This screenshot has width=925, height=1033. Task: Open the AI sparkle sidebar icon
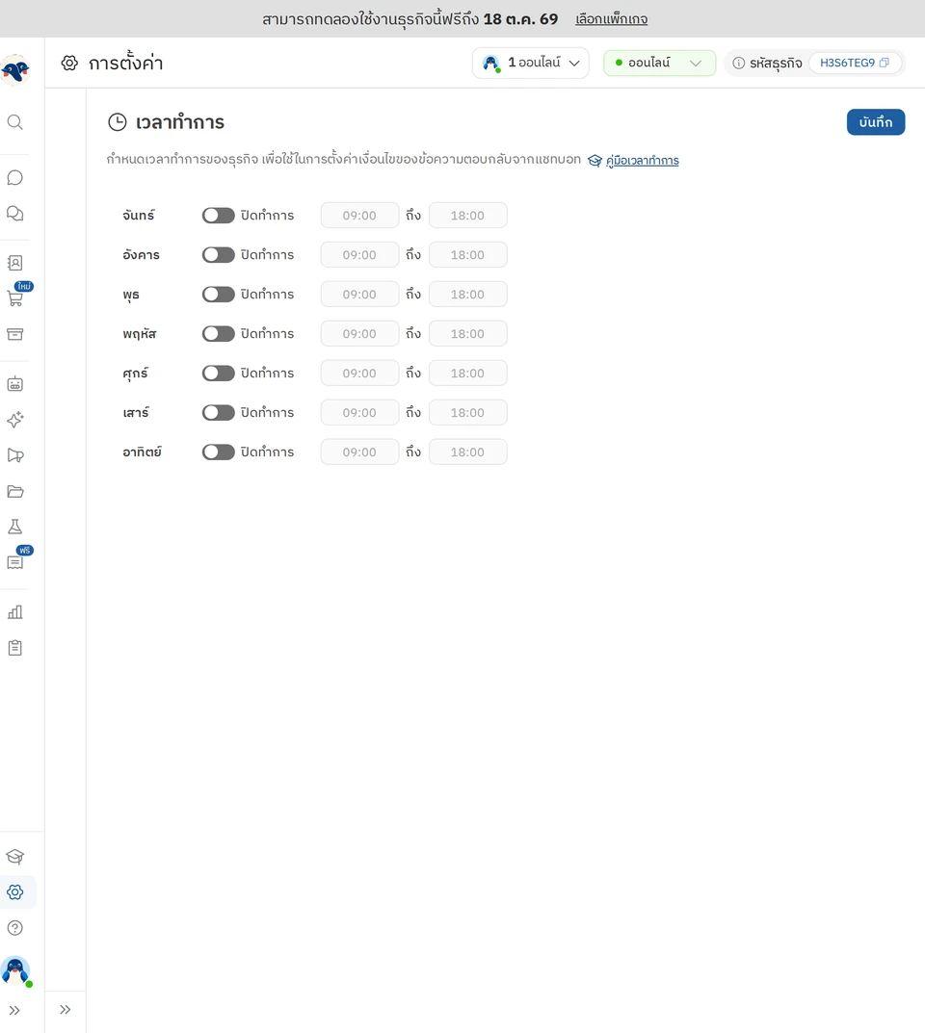pos(15,420)
